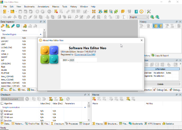The width and height of the screenshot is (182, 130).
Task: Pin the Data Inspector panel
Action: pyautogui.click(x=41, y=22)
